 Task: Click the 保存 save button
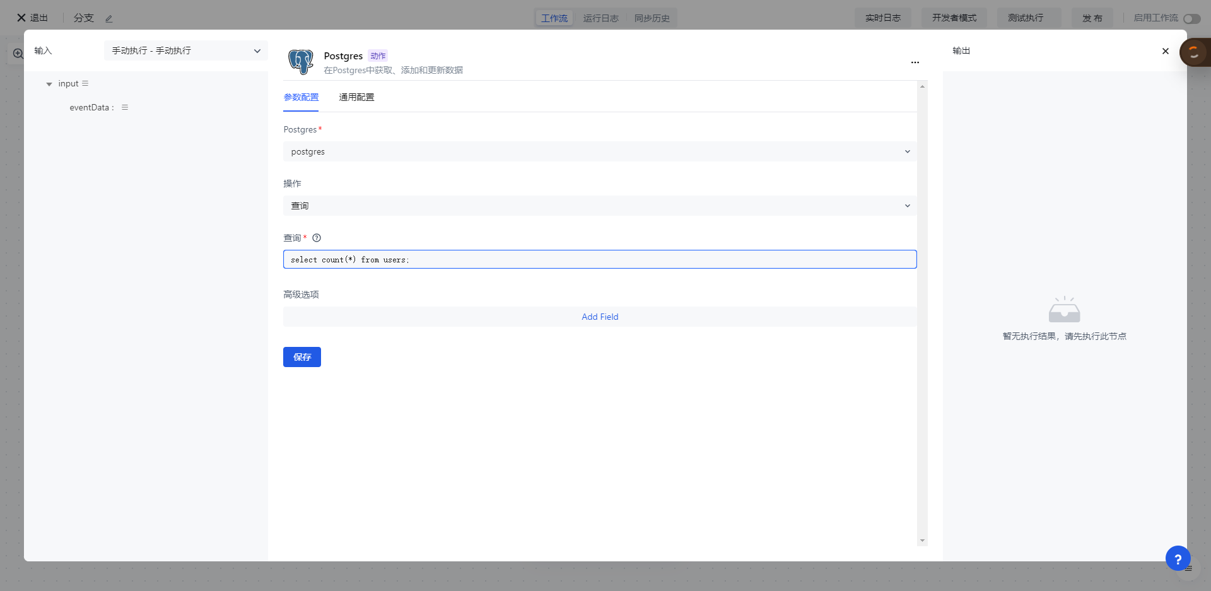tap(301, 357)
